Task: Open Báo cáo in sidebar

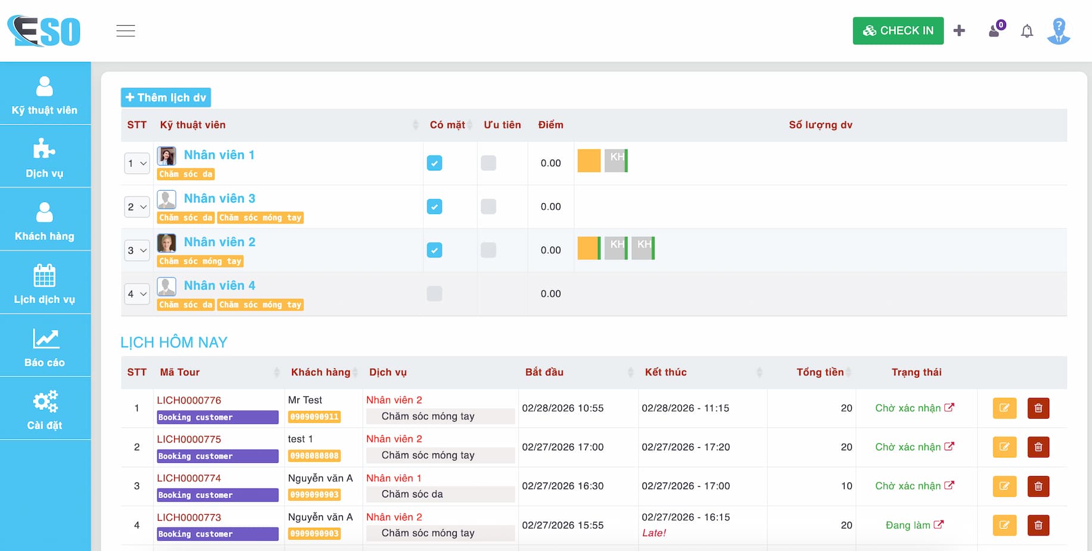Action: [x=45, y=346]
